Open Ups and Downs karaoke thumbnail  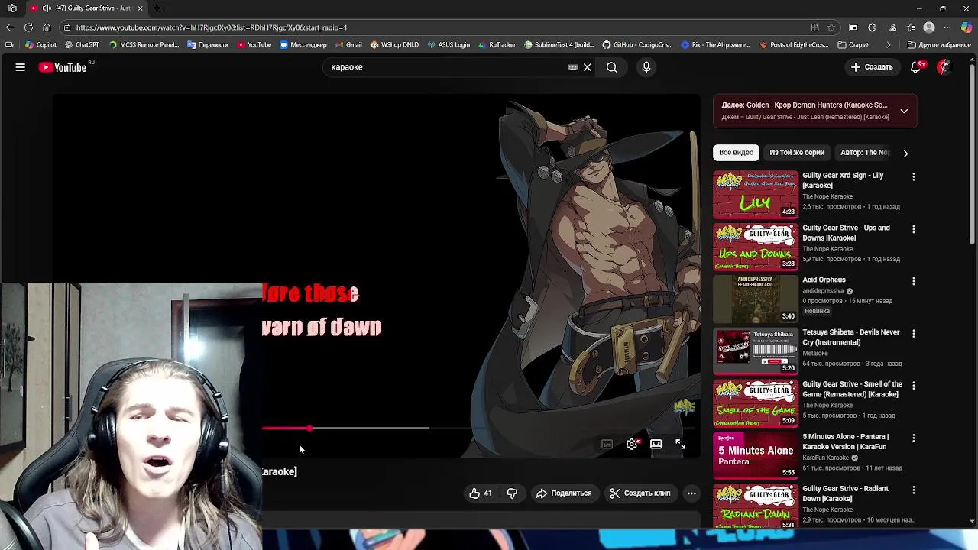(756, 246)
